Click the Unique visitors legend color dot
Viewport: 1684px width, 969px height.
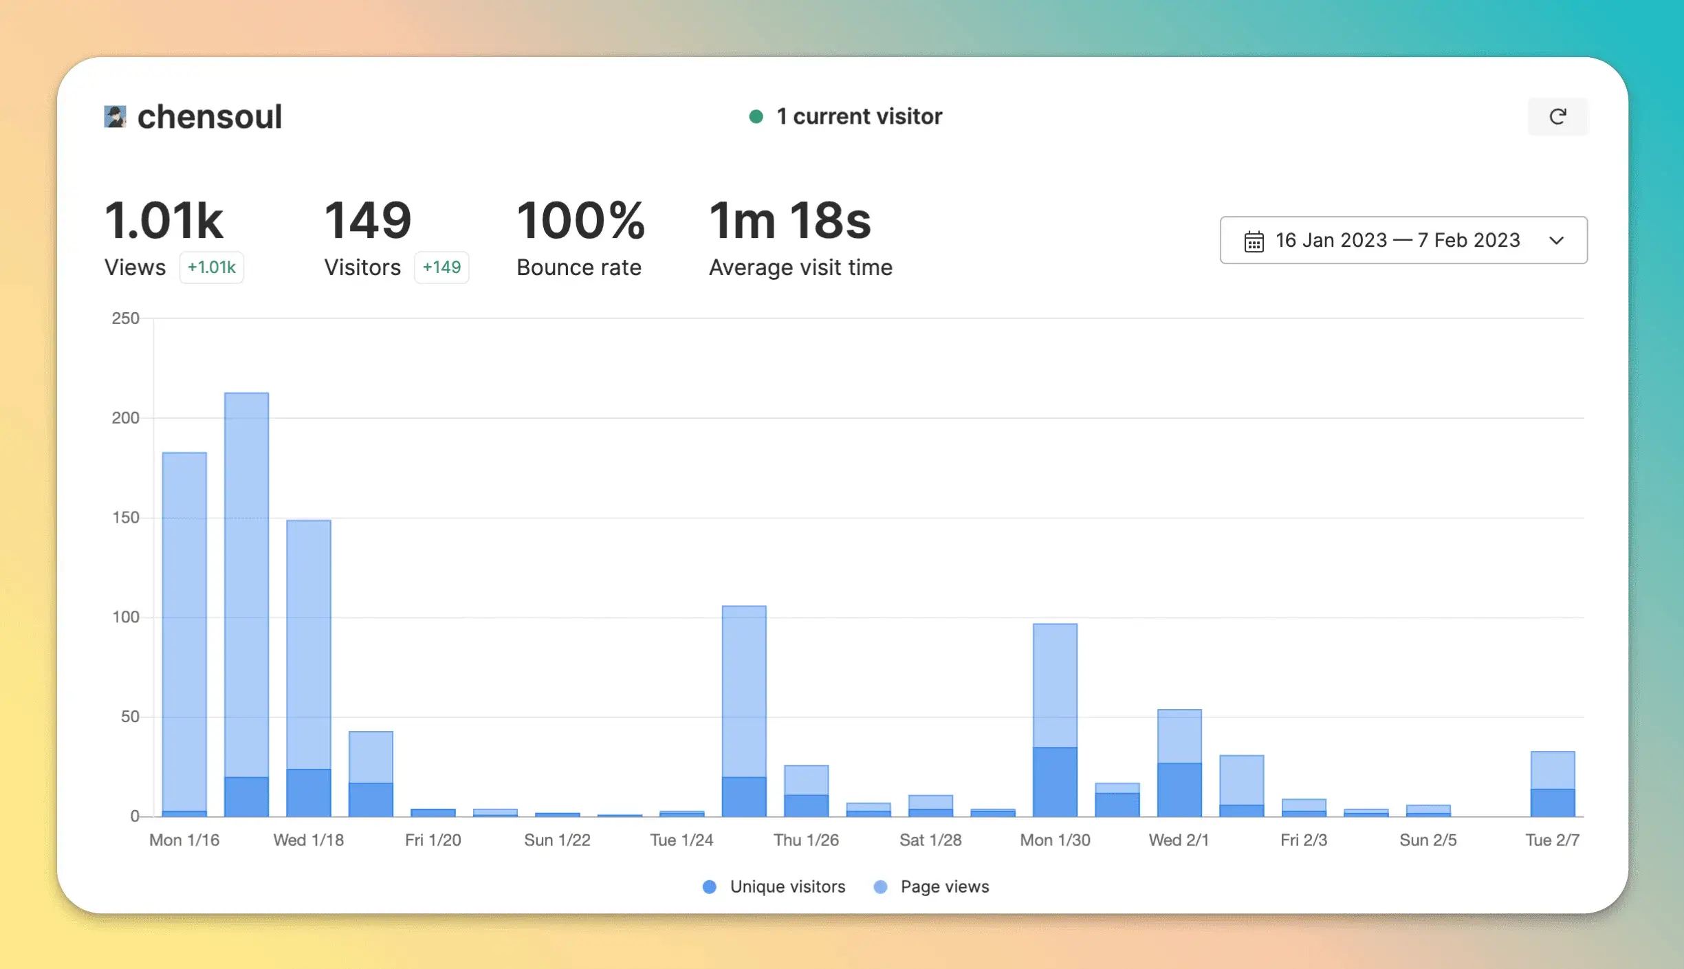pos(710,887)
